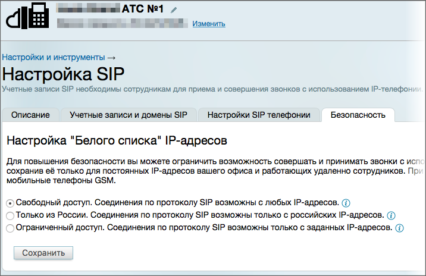Image resolution: width=426 pixels, height=276 pixels.
Task: Click the pencil icon next to АТС №1
Action: 174,10
